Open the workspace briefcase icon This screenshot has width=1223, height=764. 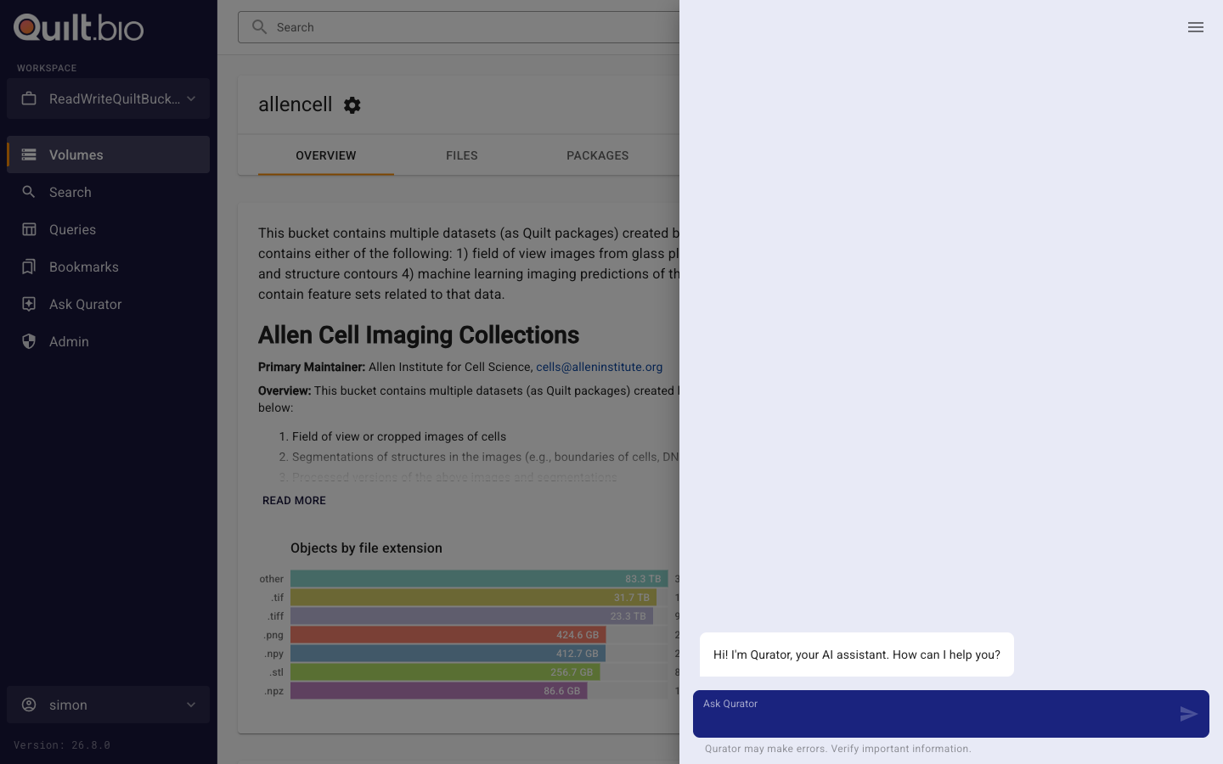point(29,98)
